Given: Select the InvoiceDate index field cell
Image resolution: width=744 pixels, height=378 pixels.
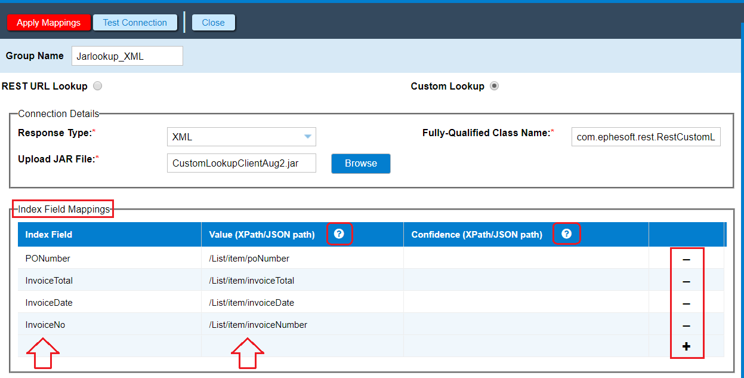Looking at the screenshot, I should [x=109, y=302].
